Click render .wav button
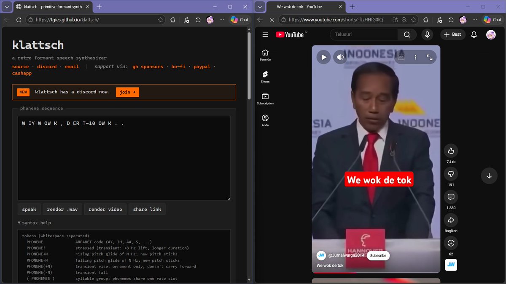This screenshot has width=506, height=284. click(x=62, y=209)
